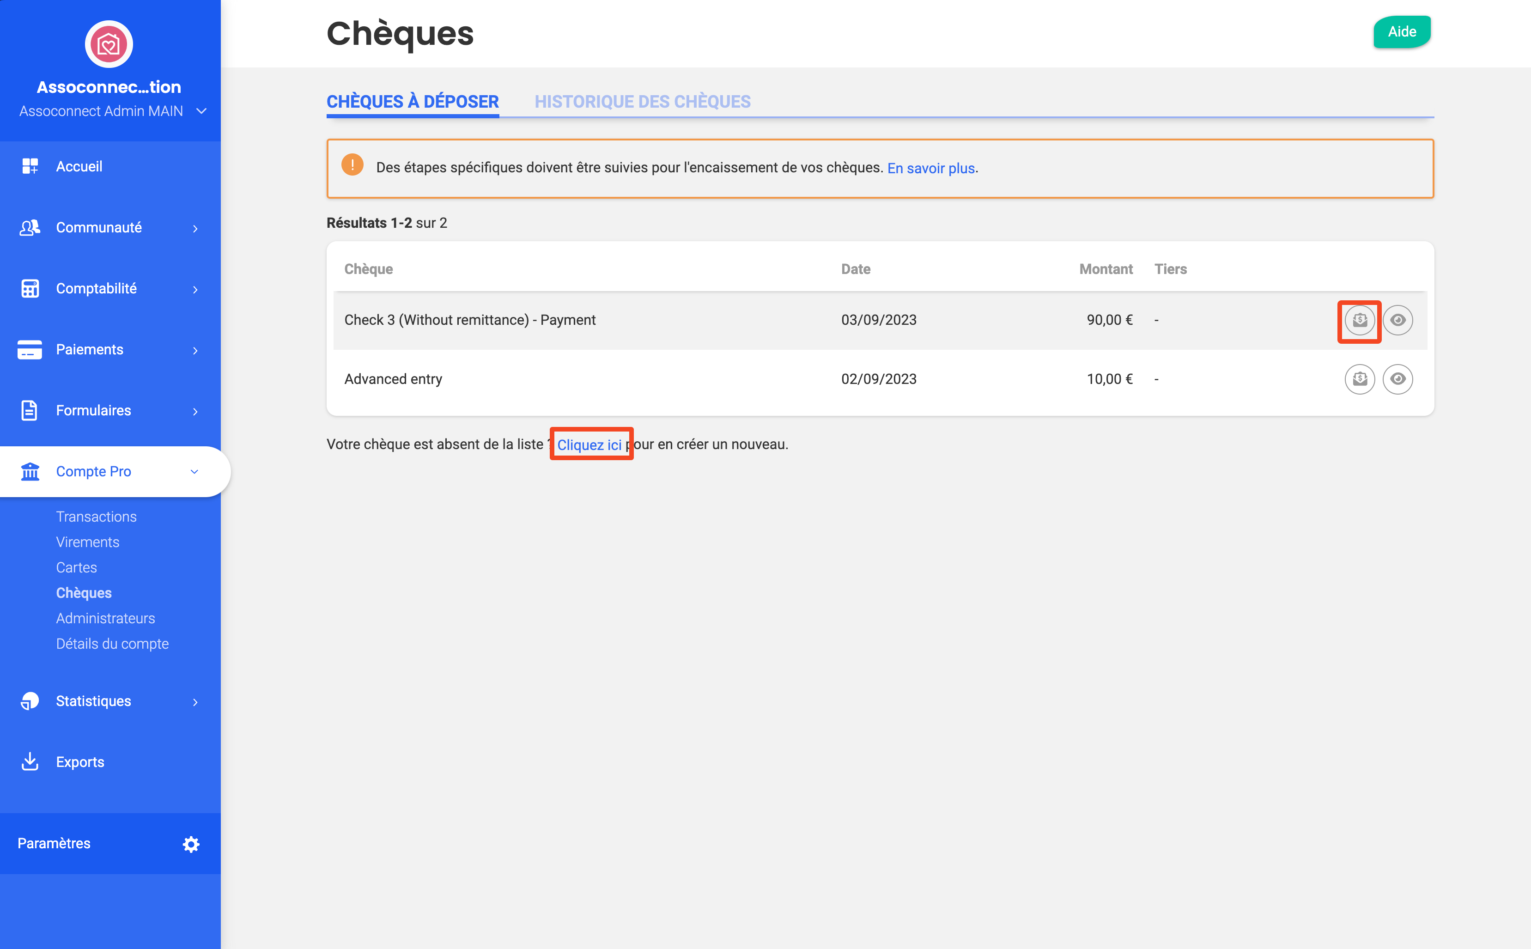
Task: Open the Transactions submenu item
Action: [96, 517]
